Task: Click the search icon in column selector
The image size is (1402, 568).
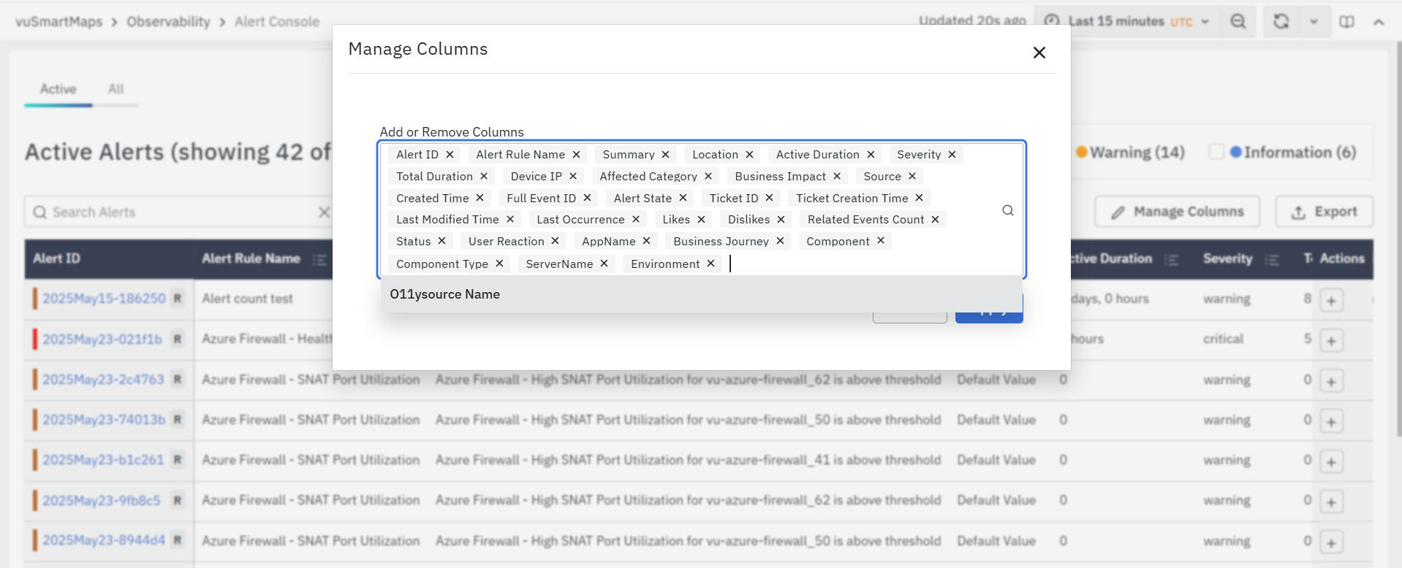Action: 1007,210
